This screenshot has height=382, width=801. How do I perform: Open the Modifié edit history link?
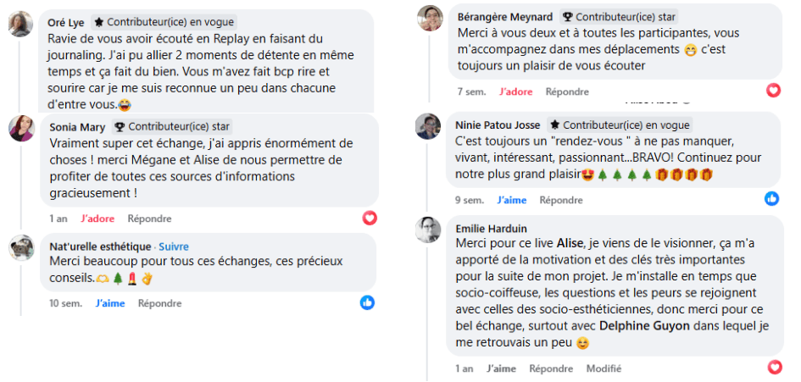[604, 368]
